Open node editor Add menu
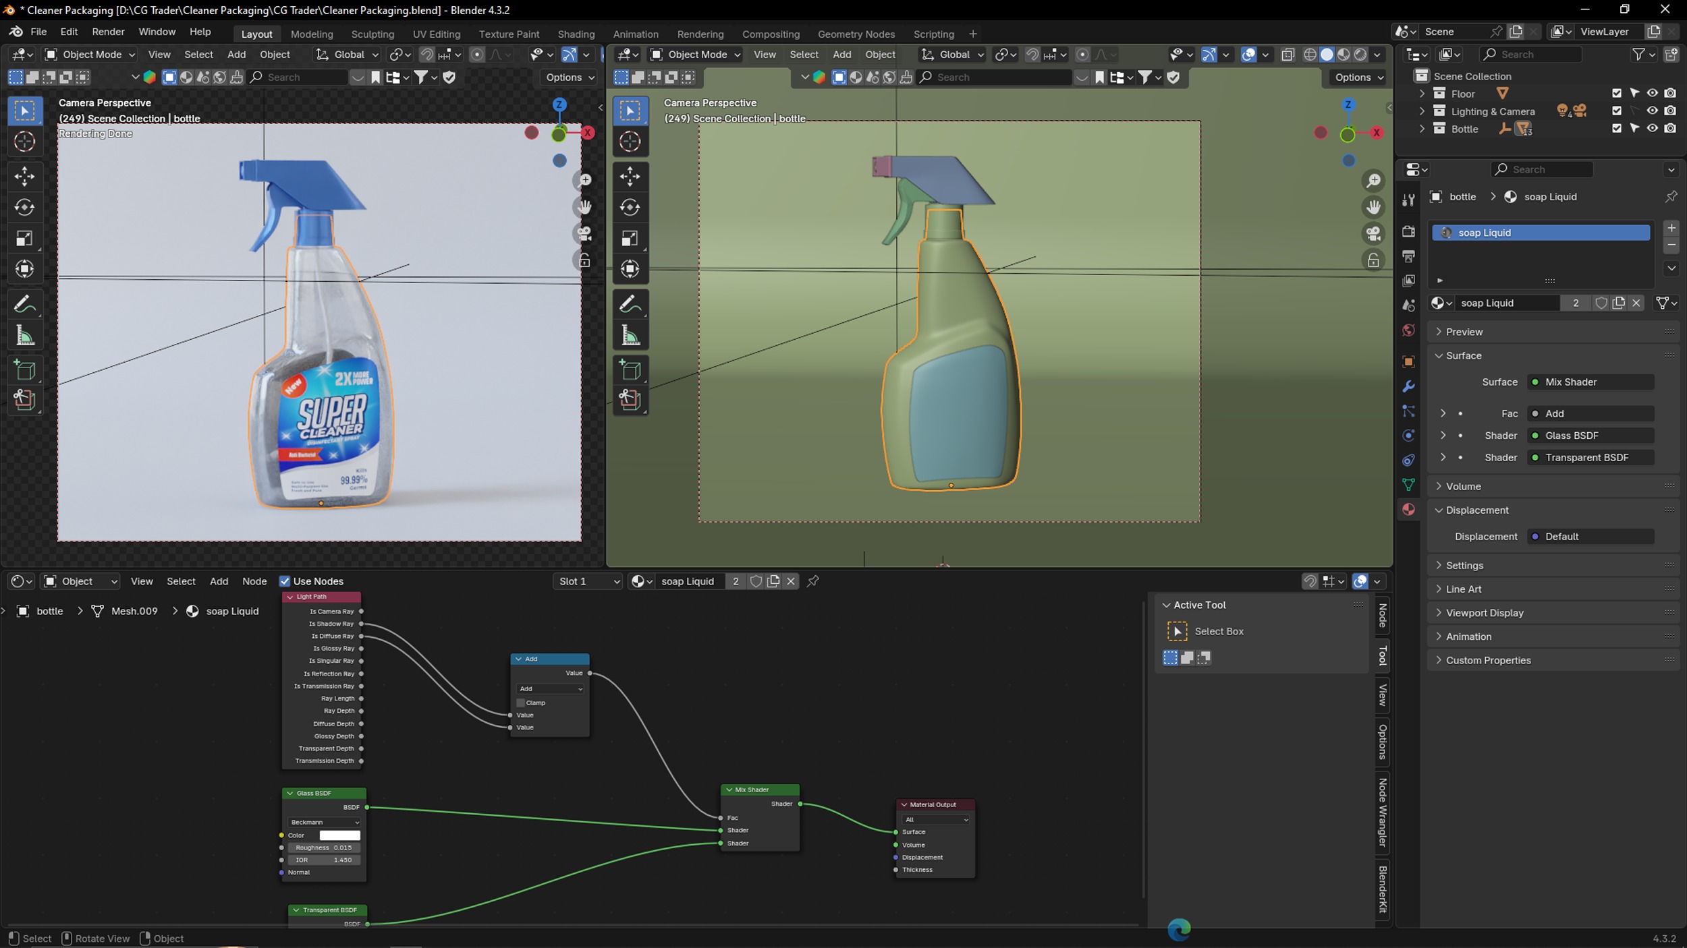This screenshot has height=948, width=1687. click(219, 581)
